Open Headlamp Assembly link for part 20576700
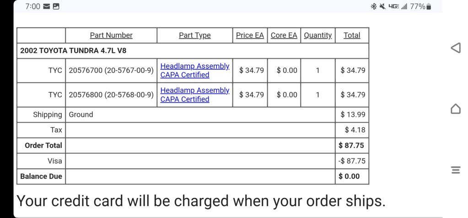The height and width of the screenshot is (218, 468). (x=194, y=70)
